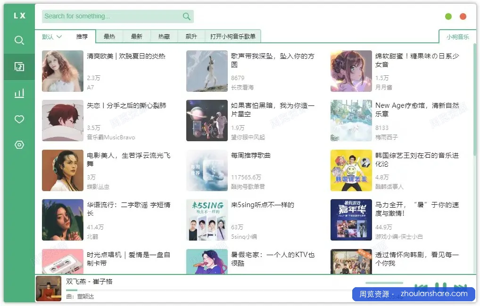Open the leaderboard chart icon in sidebar
480x306 pixels.
19,93
